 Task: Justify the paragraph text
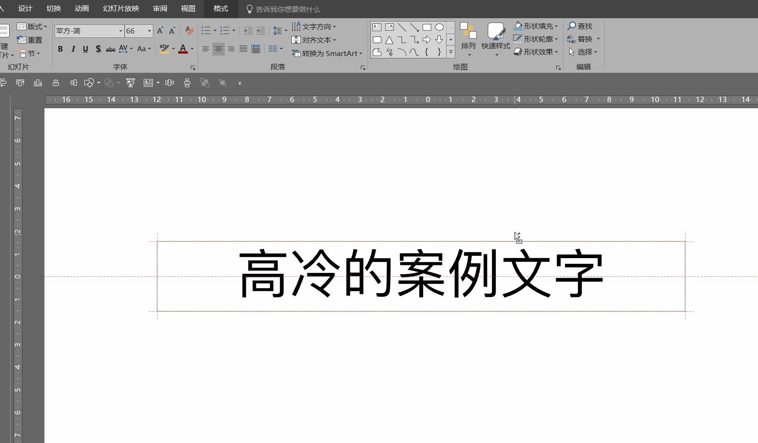(x=243, y=49)
